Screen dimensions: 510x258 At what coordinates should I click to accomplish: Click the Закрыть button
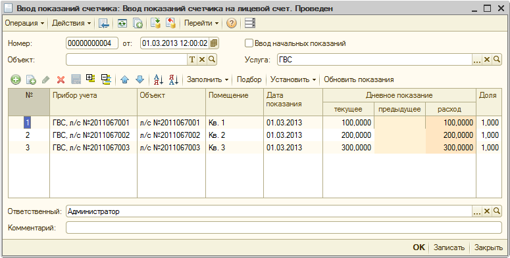tap(488, 247)
